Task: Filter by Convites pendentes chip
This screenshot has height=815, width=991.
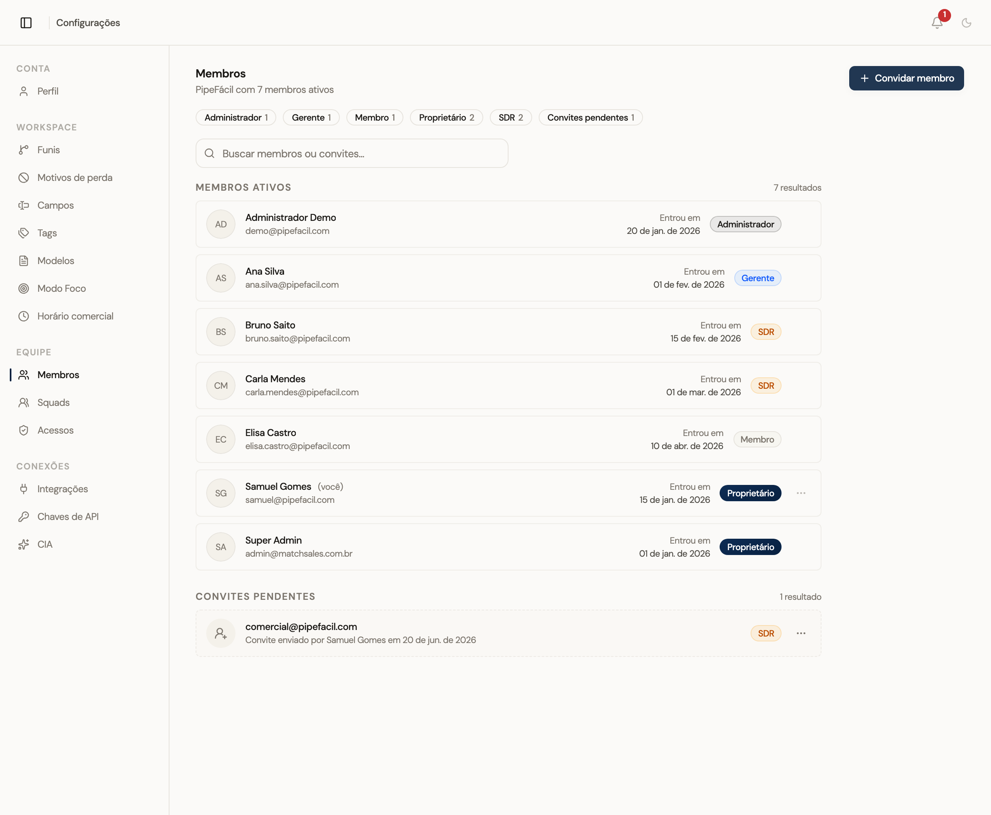Action: 590,117
